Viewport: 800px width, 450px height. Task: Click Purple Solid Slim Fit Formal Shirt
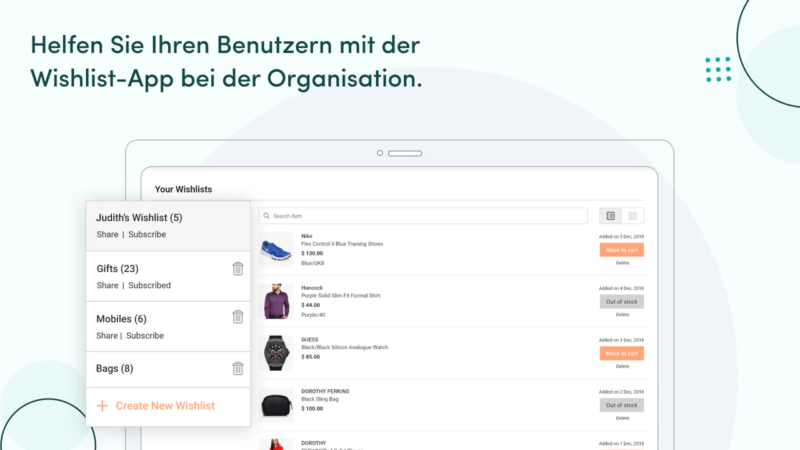coord(341,296)
